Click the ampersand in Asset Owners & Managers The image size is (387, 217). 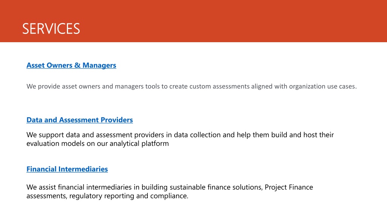(77, 65)
